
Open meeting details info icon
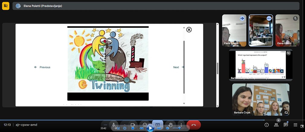pyautogui.click(x=266, y=125)
